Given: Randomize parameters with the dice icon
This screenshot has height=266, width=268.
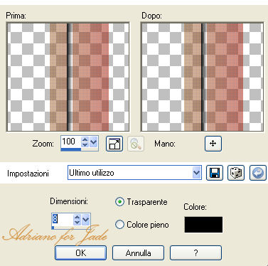Looking at the screenshot, I should point(235,173).
